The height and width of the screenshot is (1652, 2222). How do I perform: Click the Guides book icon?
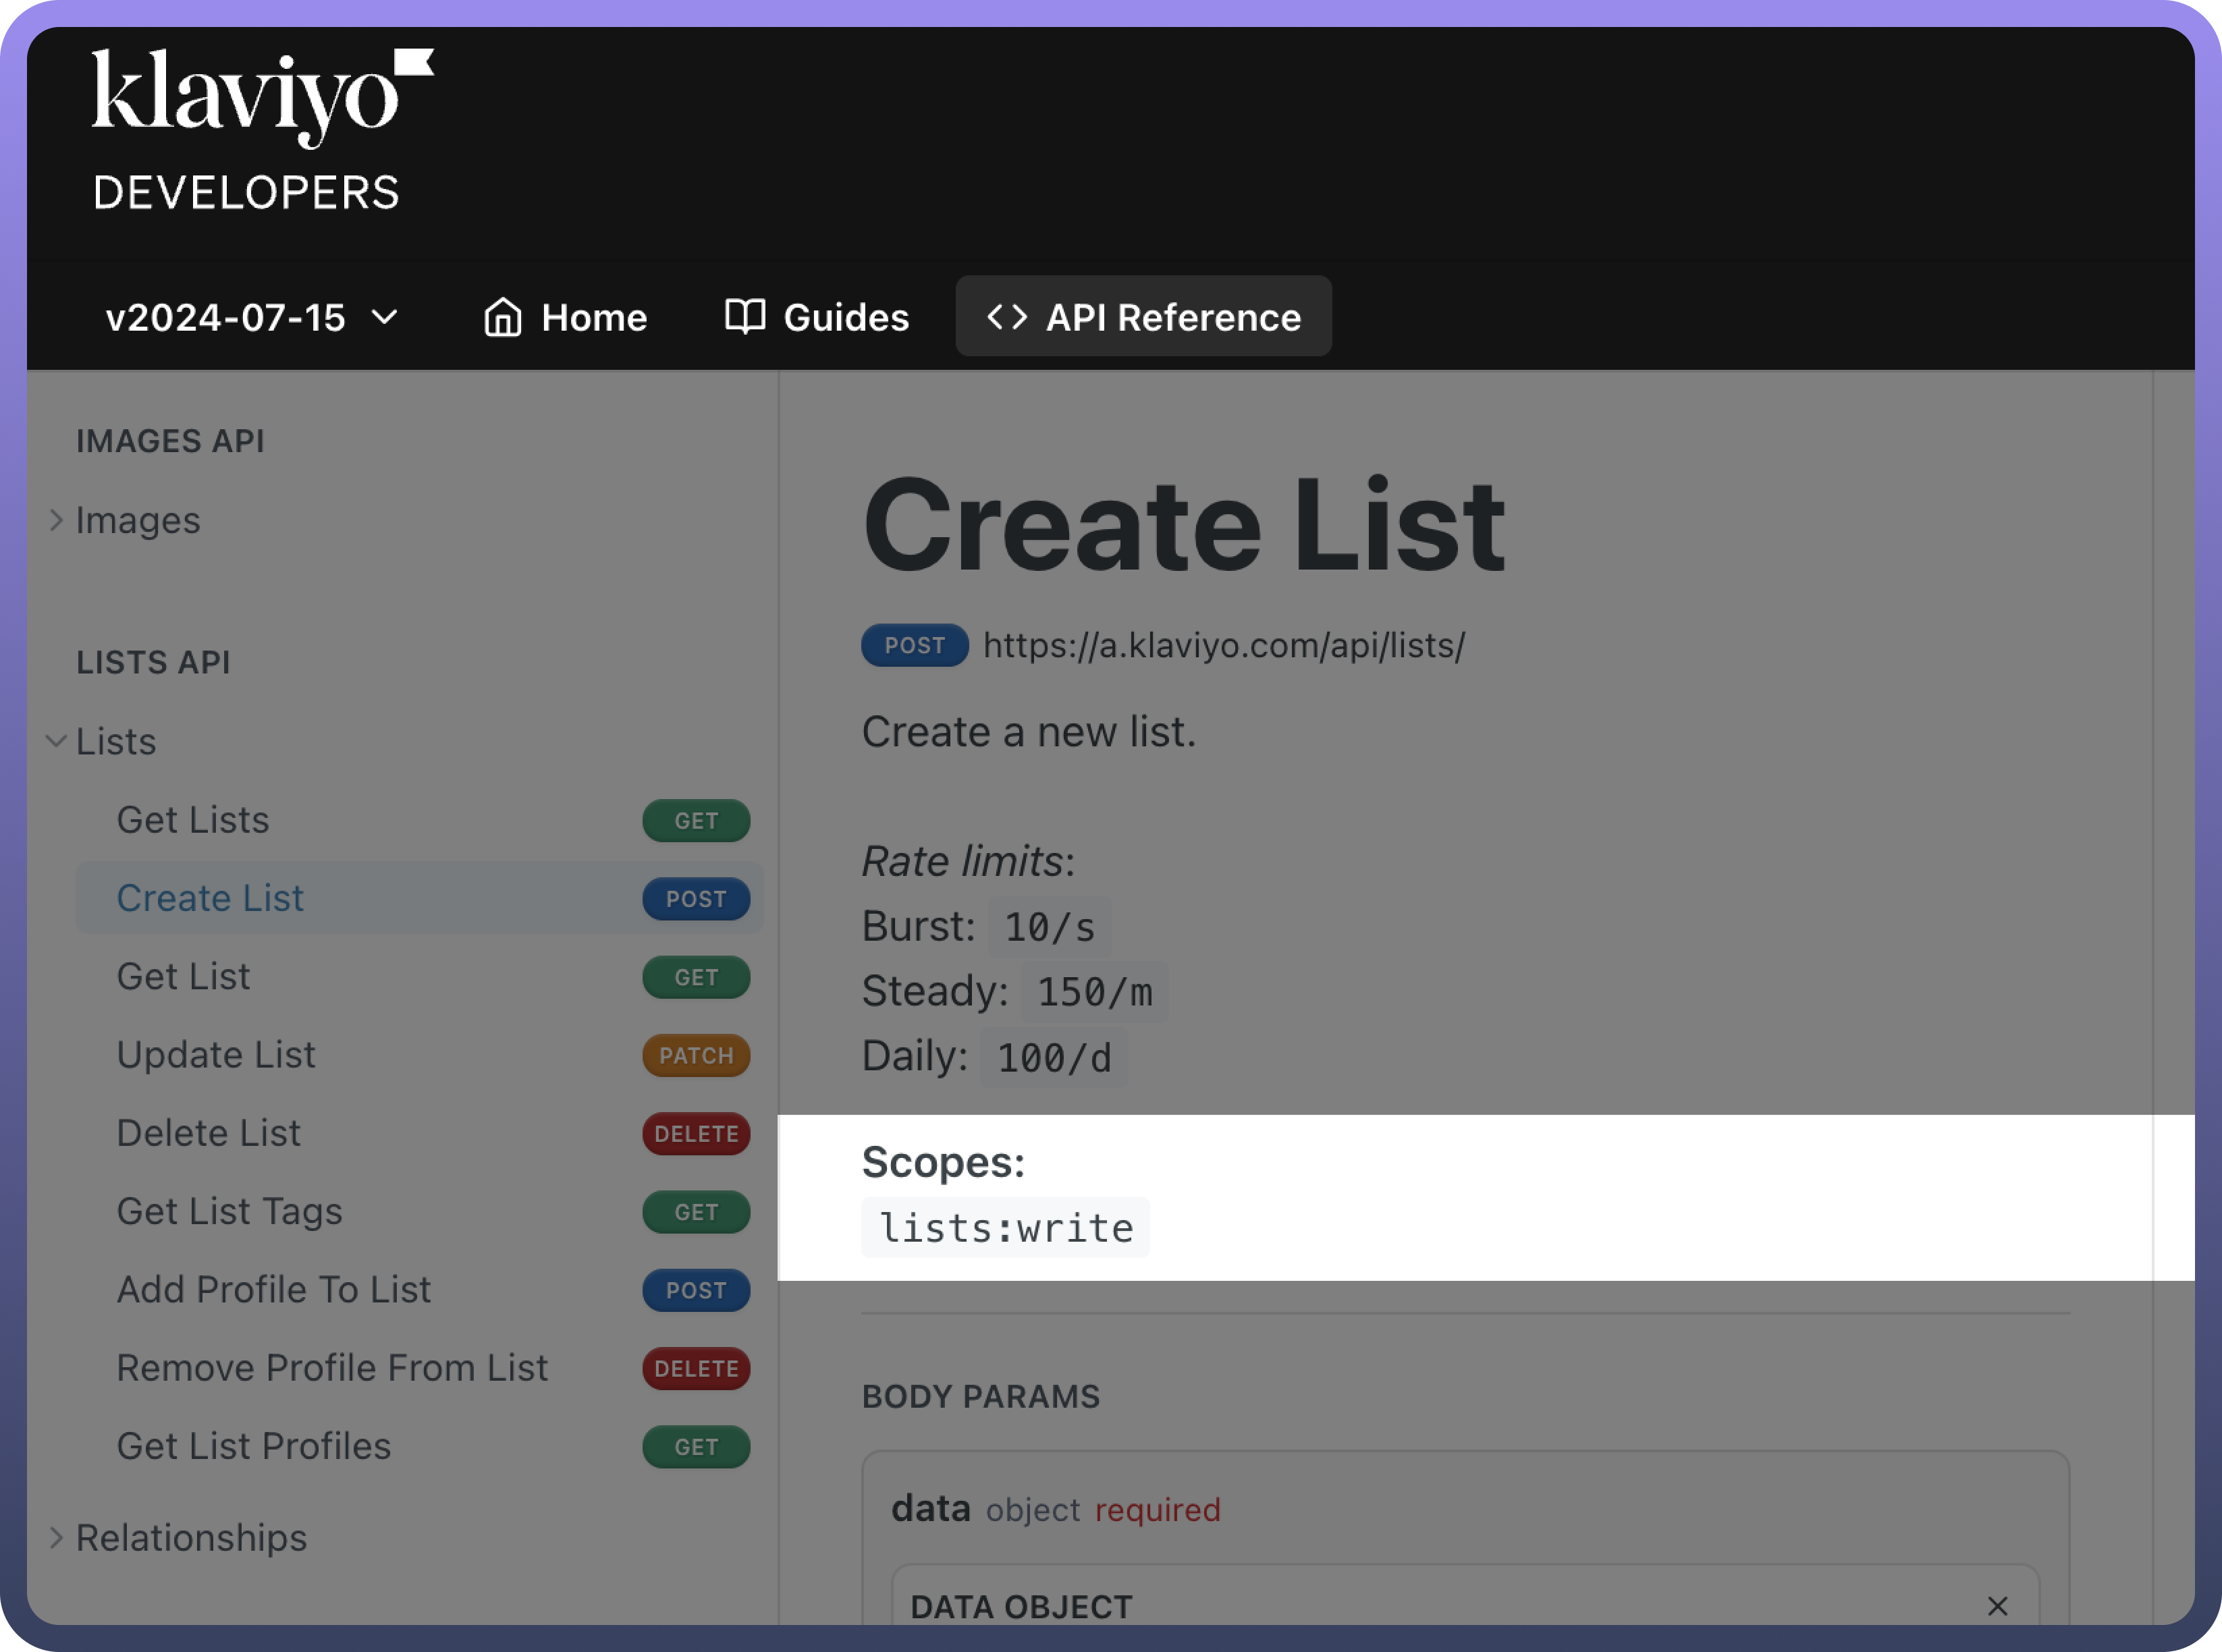[745, 316]
